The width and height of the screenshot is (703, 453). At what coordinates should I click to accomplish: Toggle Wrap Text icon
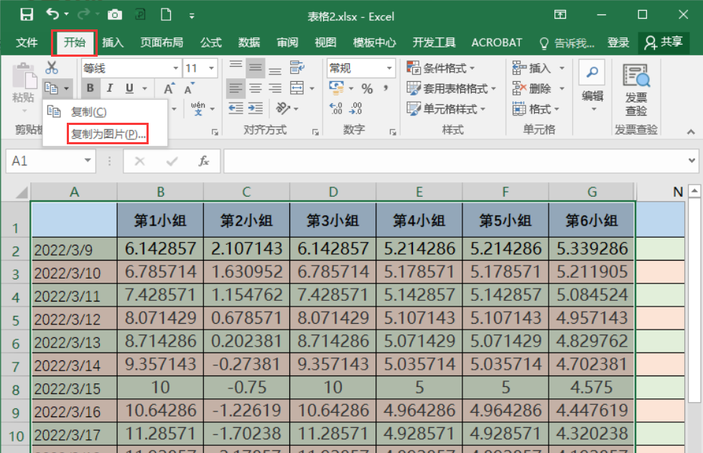297,67
